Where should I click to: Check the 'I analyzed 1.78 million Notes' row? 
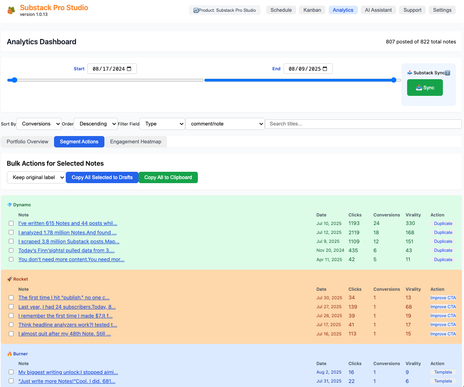(x=11, y=232)
